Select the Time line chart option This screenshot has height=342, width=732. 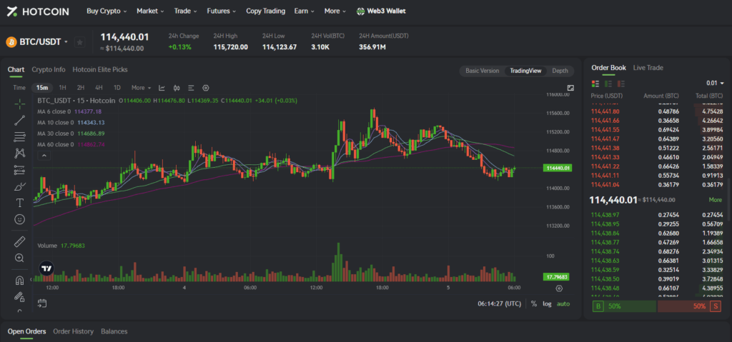(x=19, y=88)
